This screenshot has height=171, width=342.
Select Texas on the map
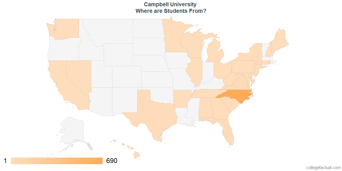coord(151,114)
